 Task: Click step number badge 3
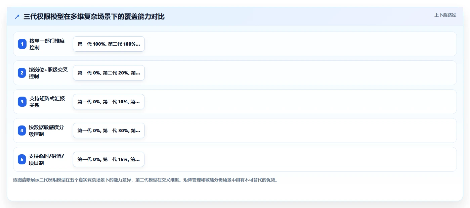pyautogui.click(x=22, y=102)
